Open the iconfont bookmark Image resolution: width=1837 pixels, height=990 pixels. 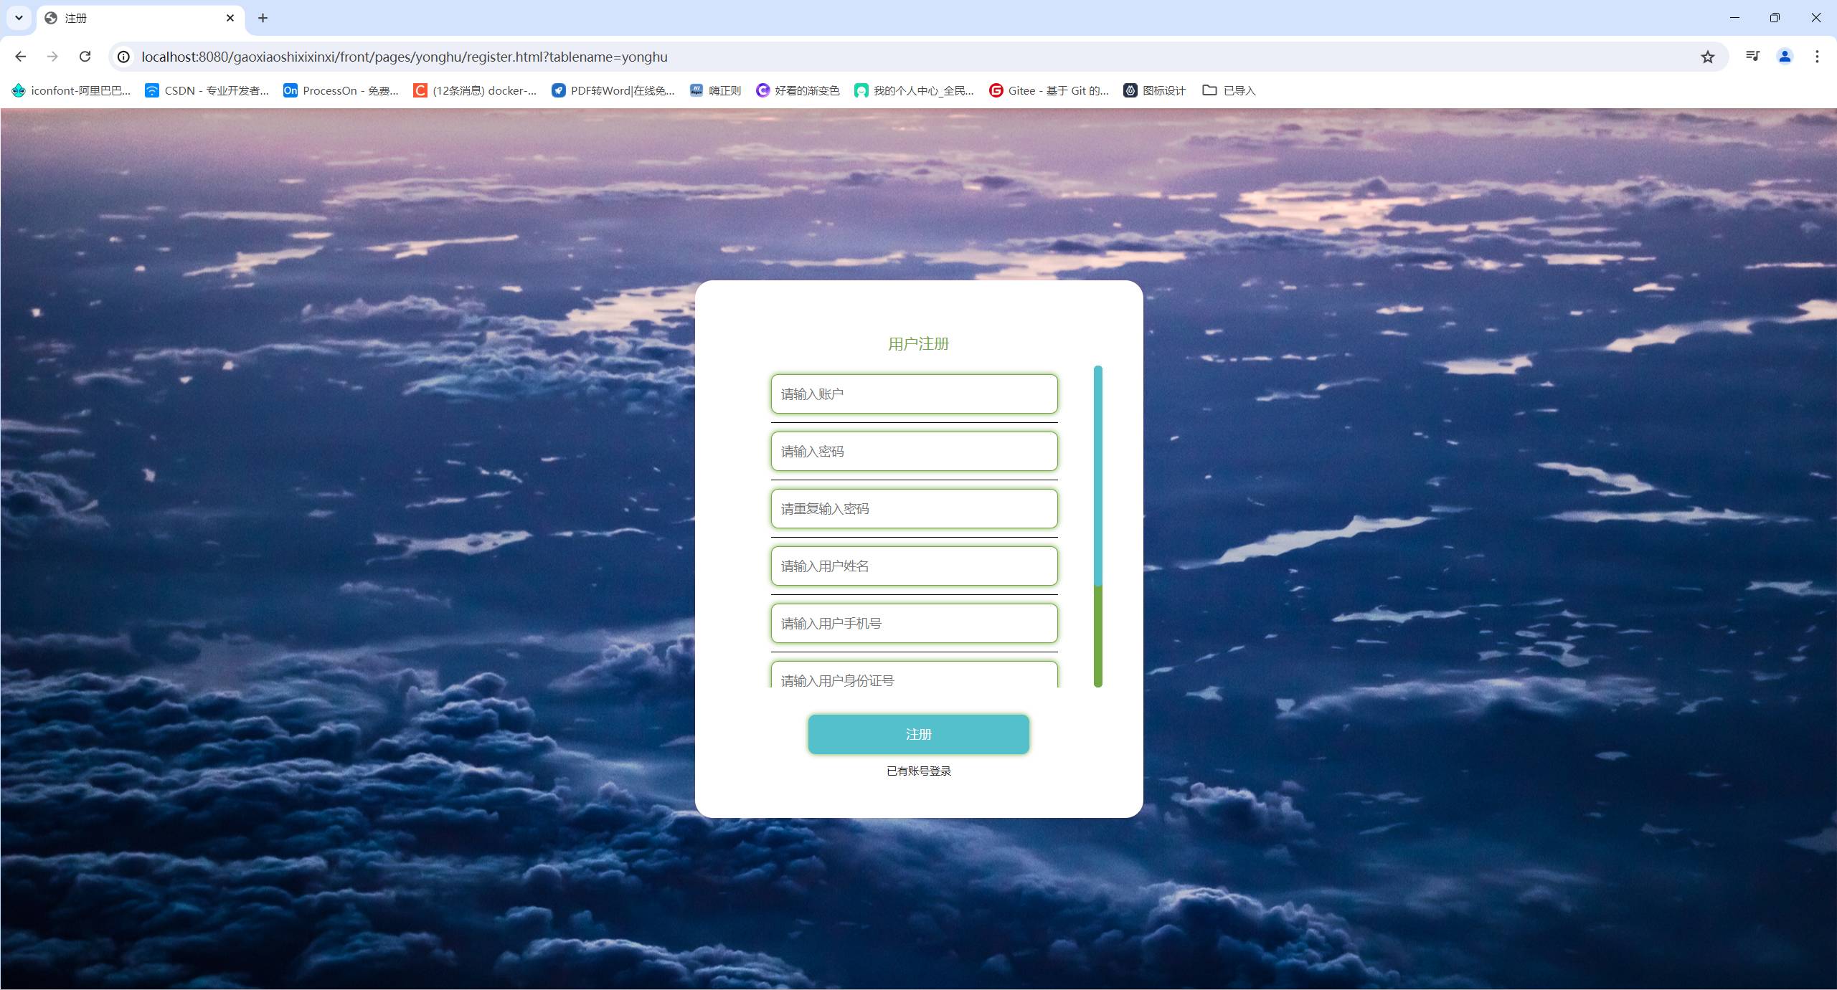[71, 90]
